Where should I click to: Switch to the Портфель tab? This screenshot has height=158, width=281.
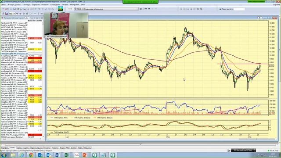tap(5, 148)
